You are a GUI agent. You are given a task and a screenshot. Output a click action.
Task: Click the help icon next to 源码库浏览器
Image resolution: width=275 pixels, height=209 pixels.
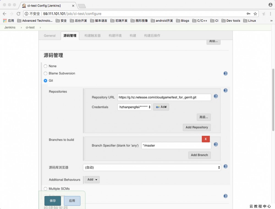pos(226,166)
